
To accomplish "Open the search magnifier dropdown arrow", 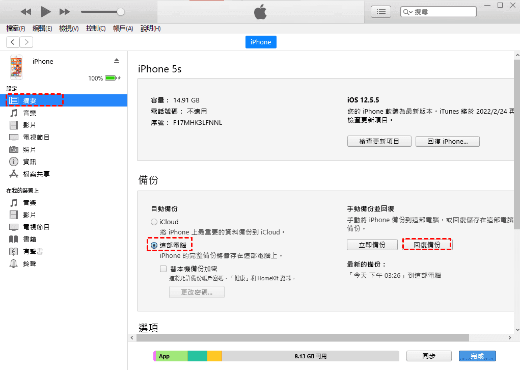I will pos(407,12).
